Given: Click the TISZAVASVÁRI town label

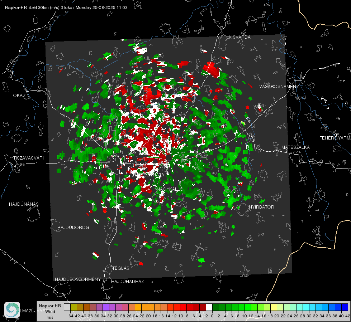Looking at the screenshot, I should 28,158.
